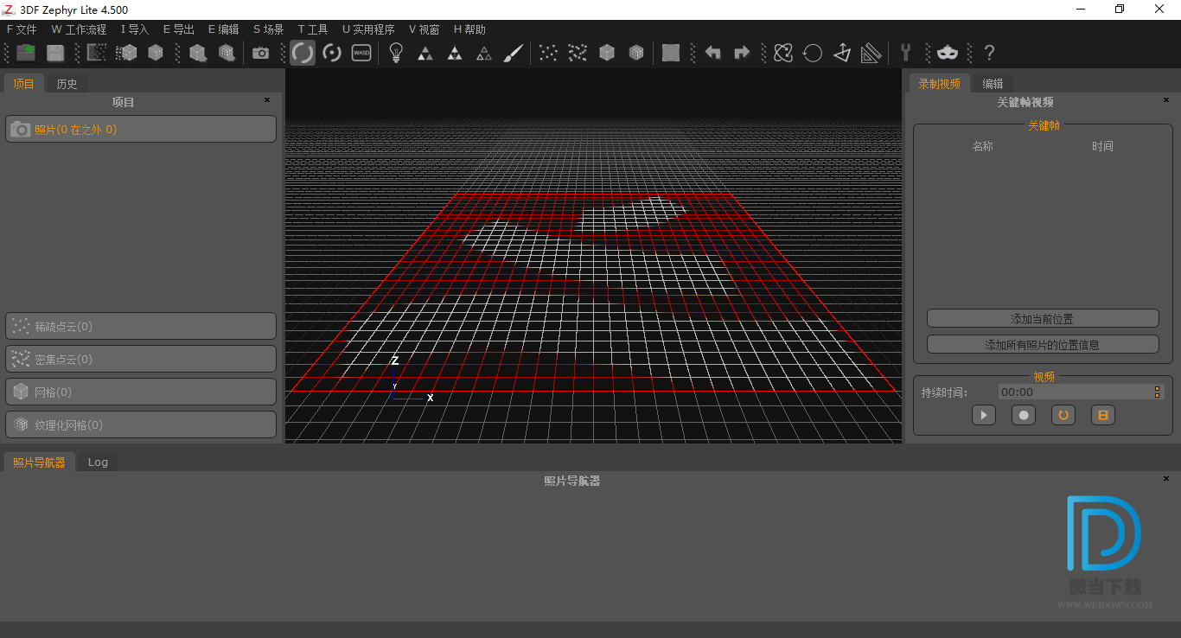
Task: Click the camera icon in the toolbar
Action: [260, 53]
